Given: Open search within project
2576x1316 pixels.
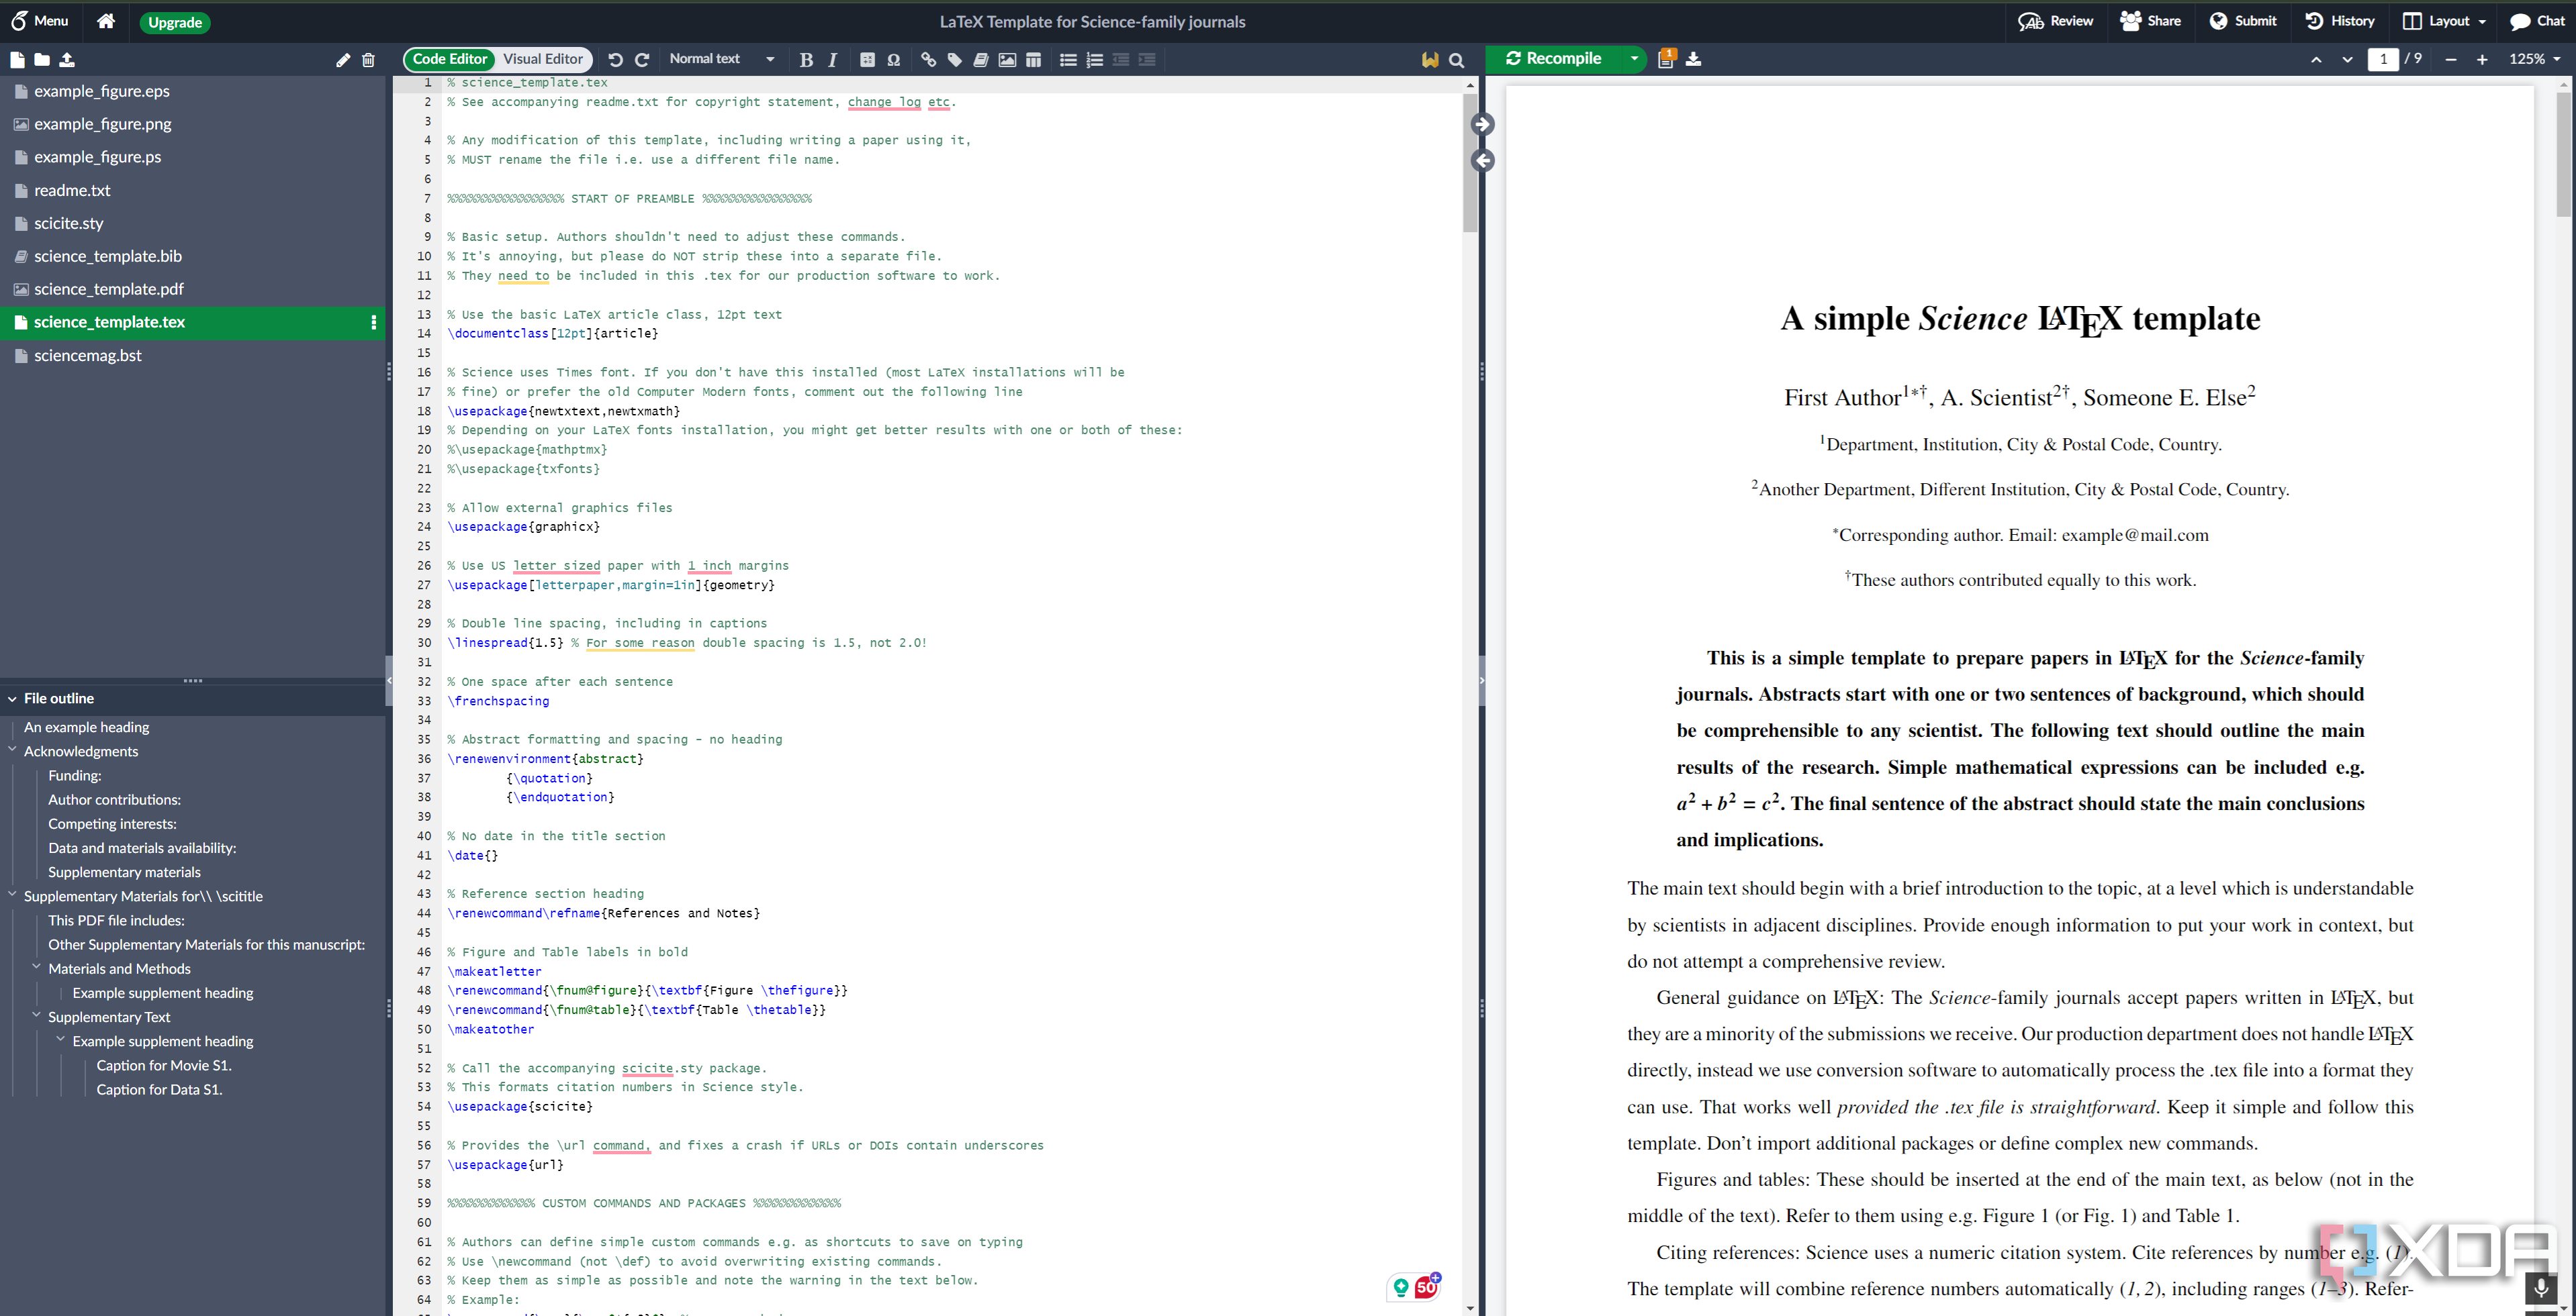Looking at the screenshot, I should coord(1456,60).
